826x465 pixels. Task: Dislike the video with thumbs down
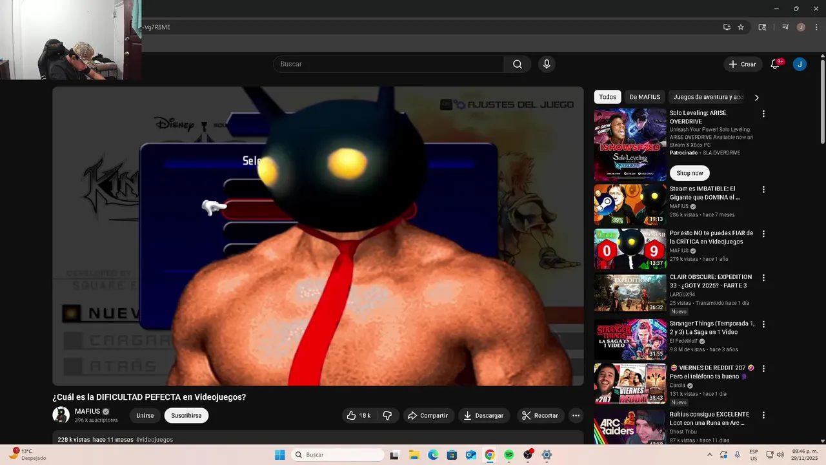pos(387,415)
